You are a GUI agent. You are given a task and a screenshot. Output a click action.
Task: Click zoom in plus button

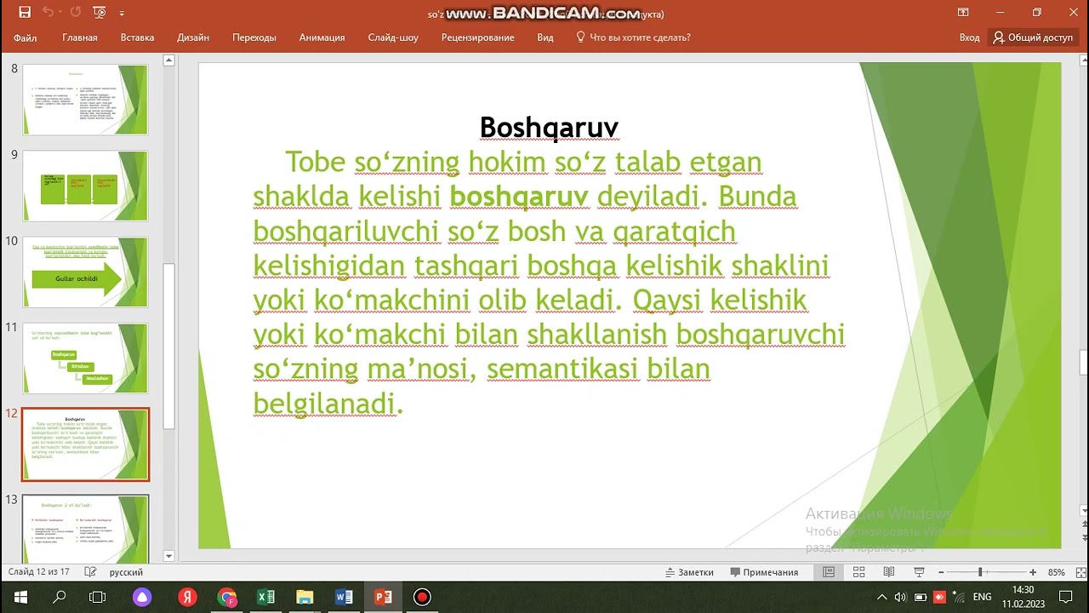pyautogui.click(x=1033, y=572)
